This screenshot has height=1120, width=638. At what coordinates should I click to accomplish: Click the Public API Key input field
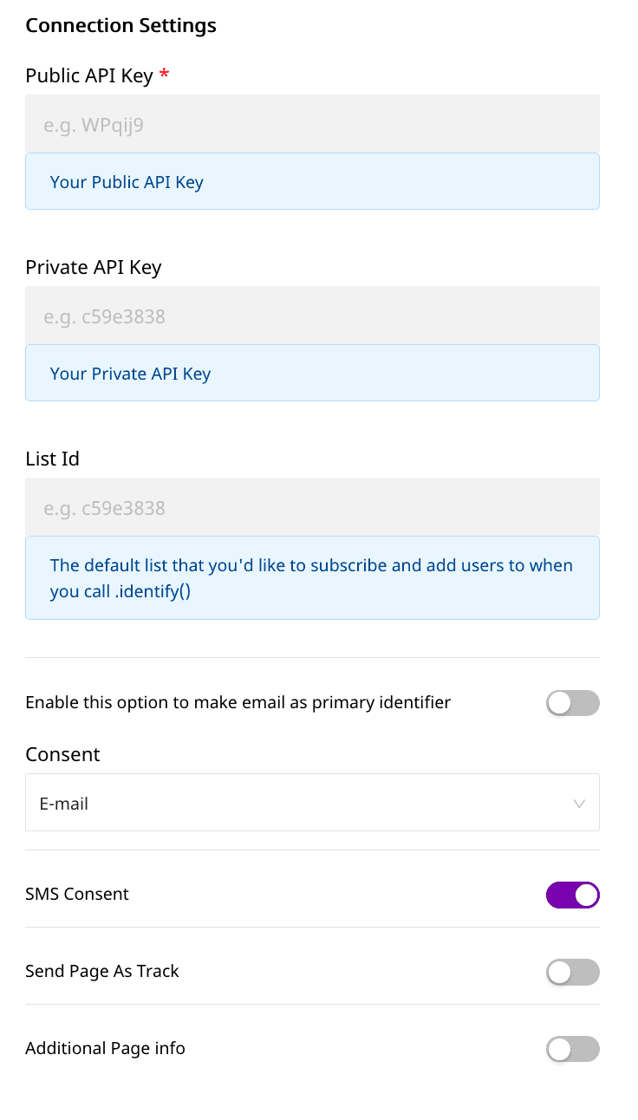312,125
